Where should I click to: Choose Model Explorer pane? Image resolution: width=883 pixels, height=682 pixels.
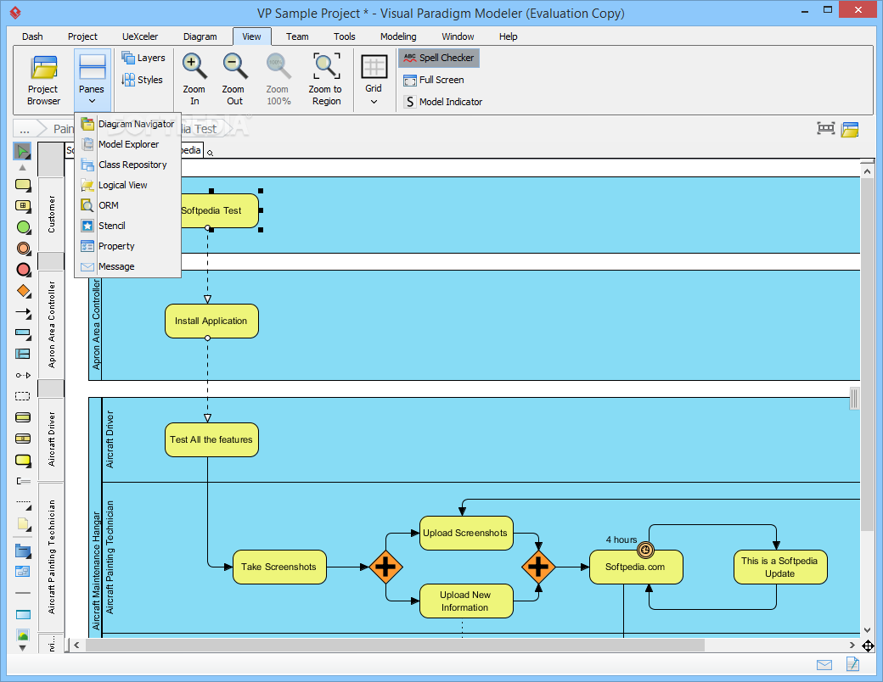128,144
